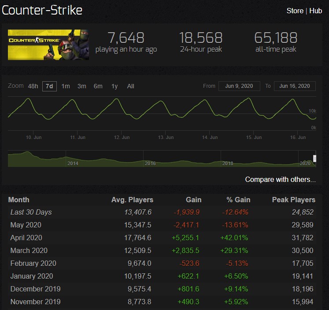Select the December 2019 row label
Viewport: 329px width, 310px height.
coord(36,289)
